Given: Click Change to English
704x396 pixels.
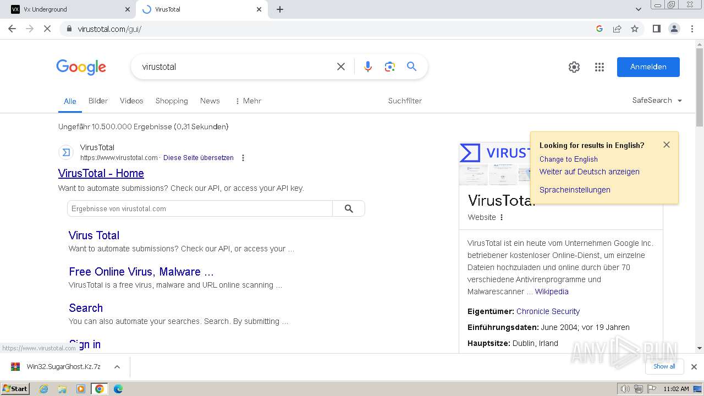Looking at the screenshot, I should pyautogui.click(x=569, y=159).
